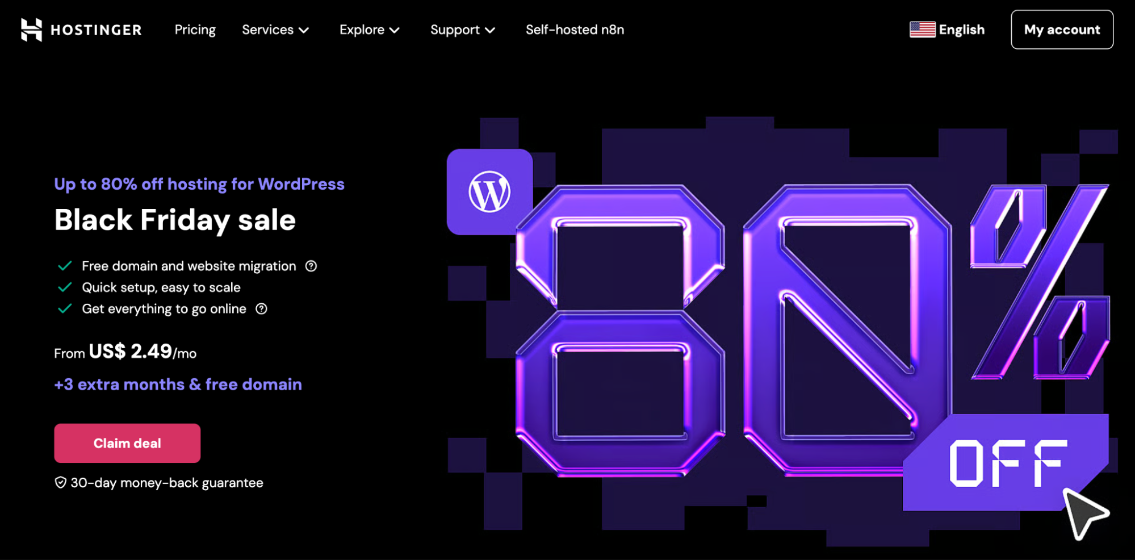Viewport: 1135px width, 560px height.
Task: Expand the Support dropdown
Action: coord(462,30)
